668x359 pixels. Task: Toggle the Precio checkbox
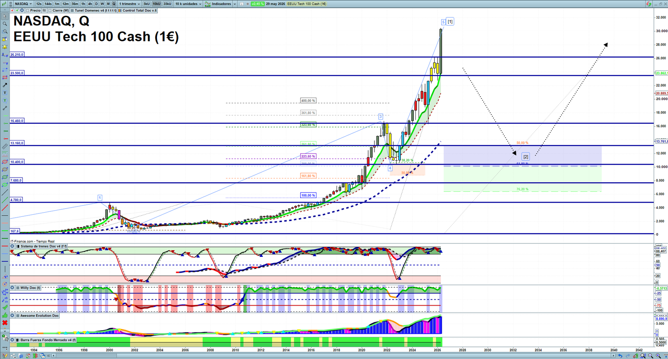pyautogui.click(x=28, y=10)
